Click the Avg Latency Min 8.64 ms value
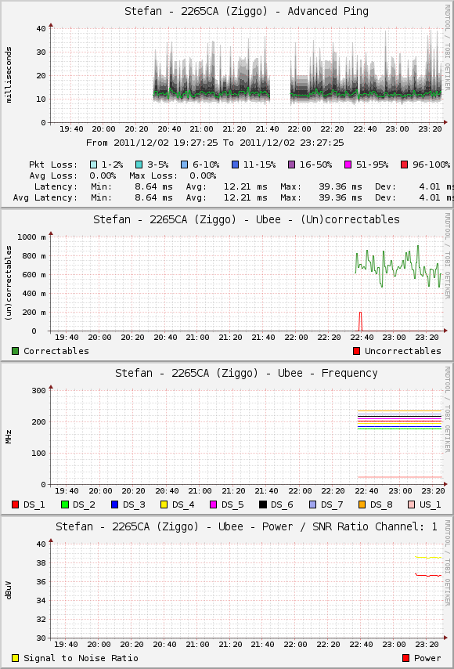This screenshot has height=669, width=454. (154, 198)
